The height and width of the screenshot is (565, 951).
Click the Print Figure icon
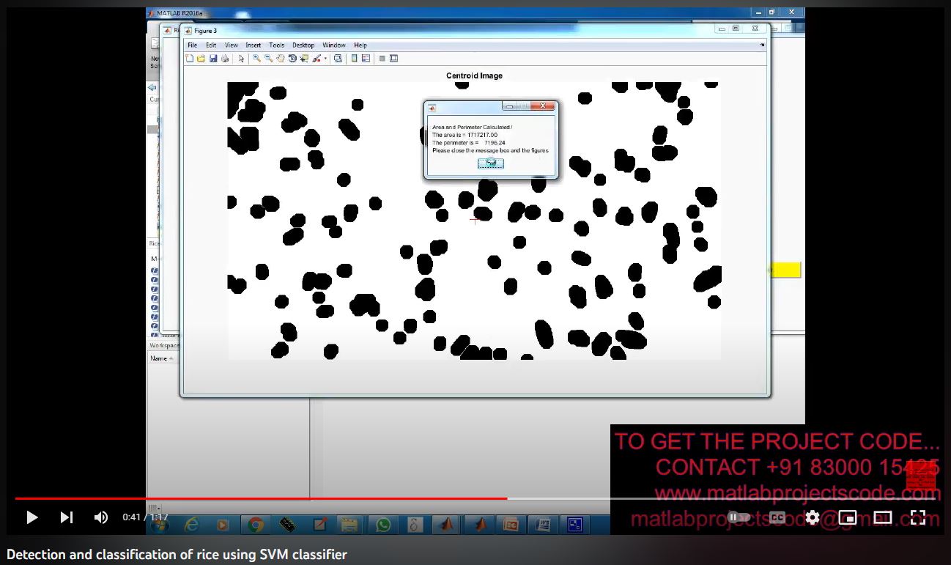point(224,59)
